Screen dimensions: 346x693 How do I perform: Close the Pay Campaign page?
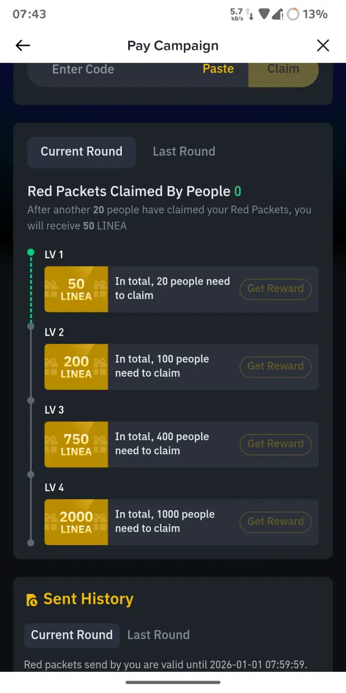323,45
